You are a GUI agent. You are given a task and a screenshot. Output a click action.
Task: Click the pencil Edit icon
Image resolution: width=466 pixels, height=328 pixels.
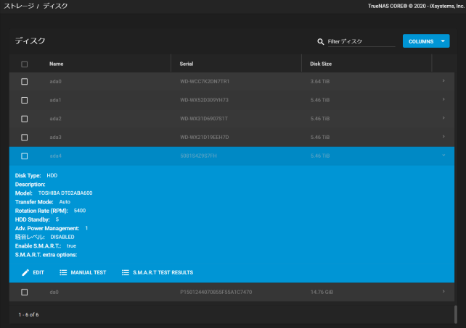[25, 272]
